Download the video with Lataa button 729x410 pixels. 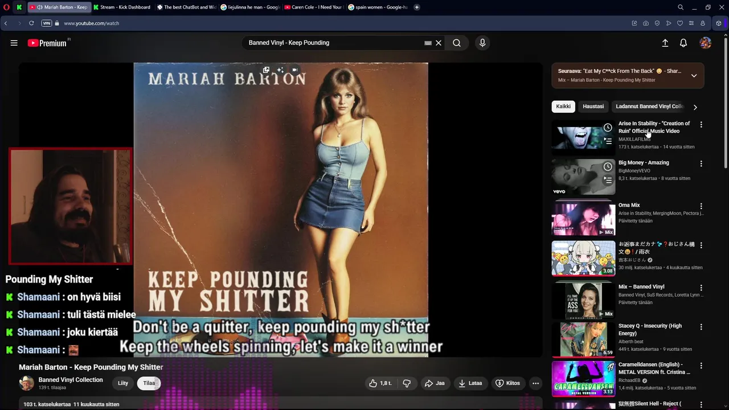470,383
